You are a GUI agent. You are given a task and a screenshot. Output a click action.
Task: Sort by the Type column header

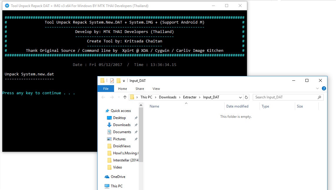(265, 106)
